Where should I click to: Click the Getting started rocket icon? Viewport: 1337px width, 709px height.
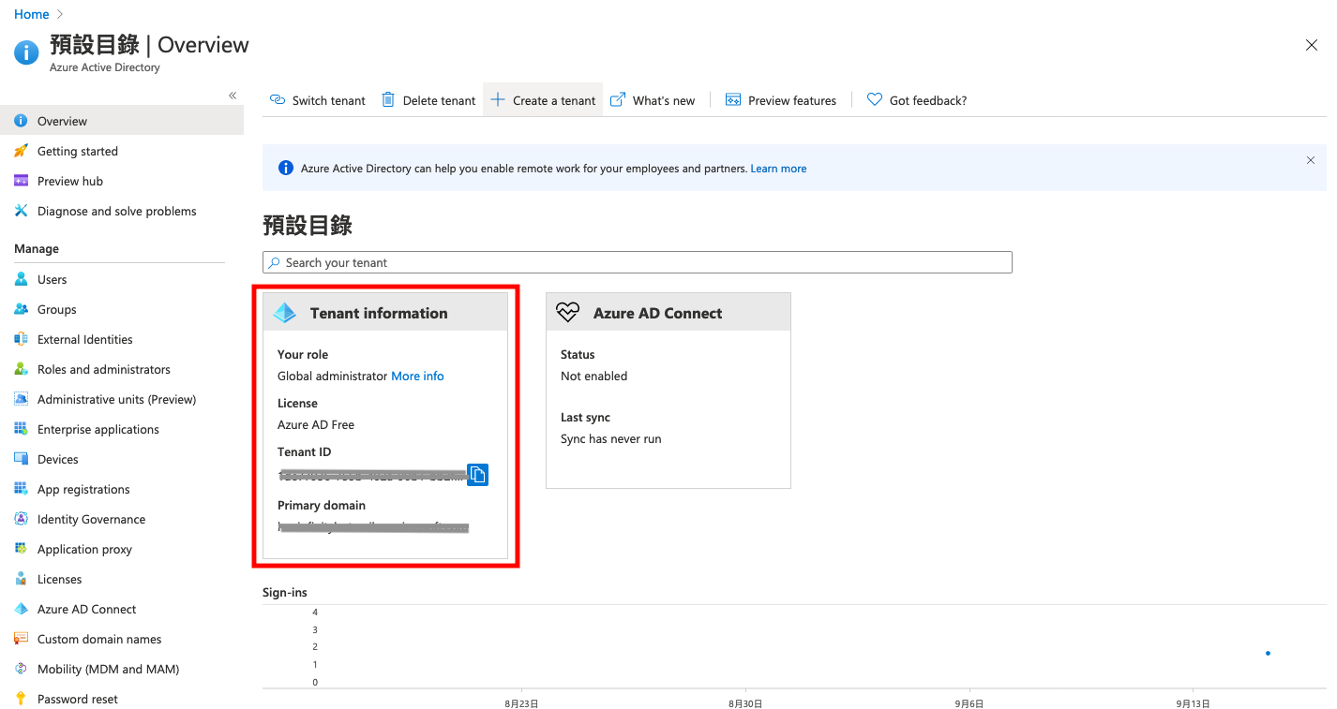tap(21, 151)
